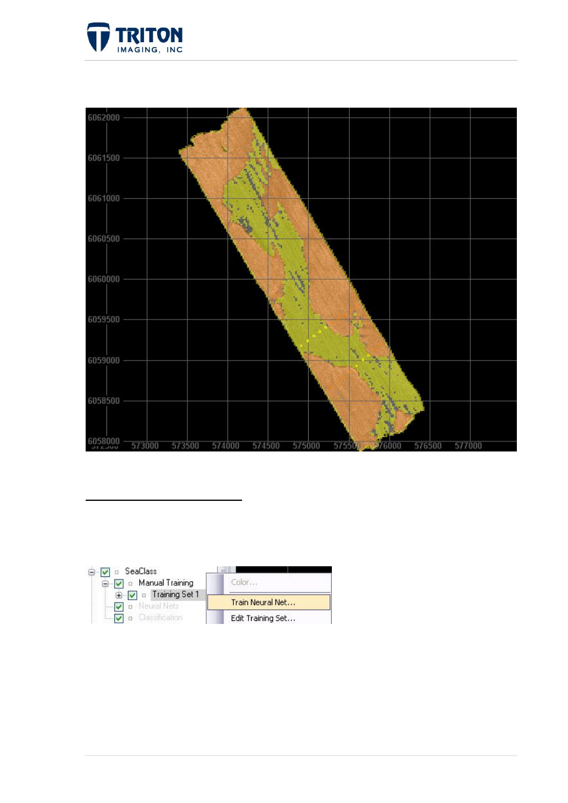Image resolution: width=568 pixels, height=803 pixels.
Task: Click the small square icon beside SeaClass
Action: [x=117, y=572]
